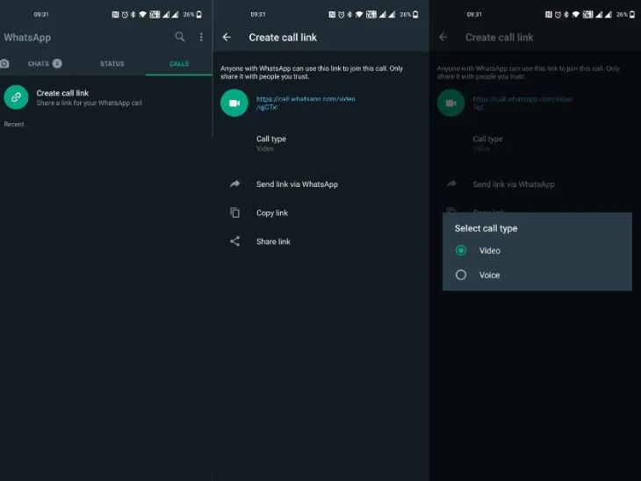Tap alarm icon in middle status bar
641x481 pixels.
(x=341, y=14)
